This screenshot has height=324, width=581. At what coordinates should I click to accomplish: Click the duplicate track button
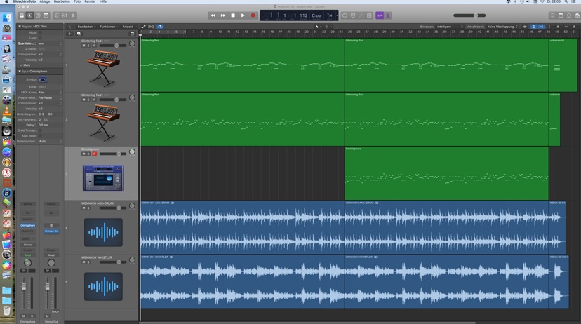coord(79,34)
